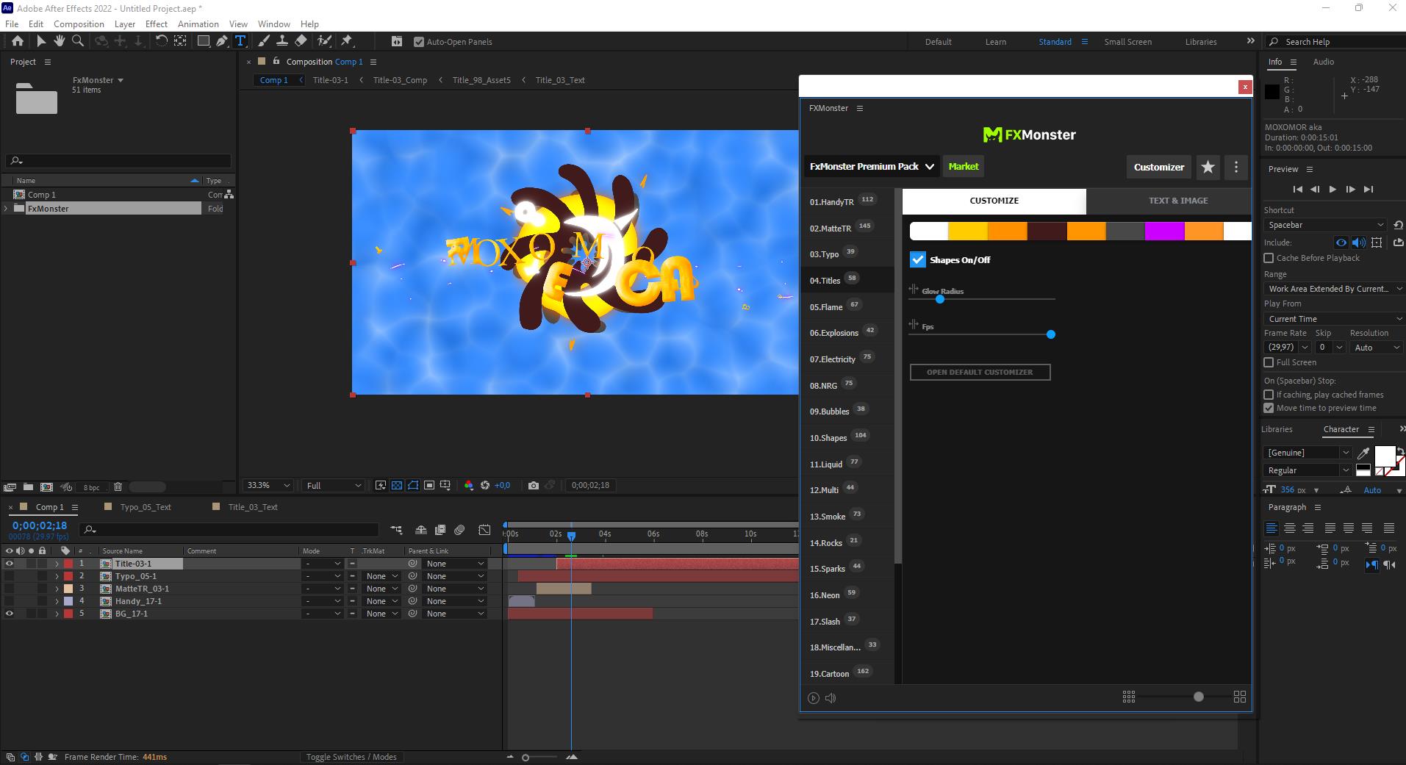Image resolution: width=1406 pixels, height=765 pixels.
Task: Open the FXMonster Customizer button
Action: [x=1159, y=167]
